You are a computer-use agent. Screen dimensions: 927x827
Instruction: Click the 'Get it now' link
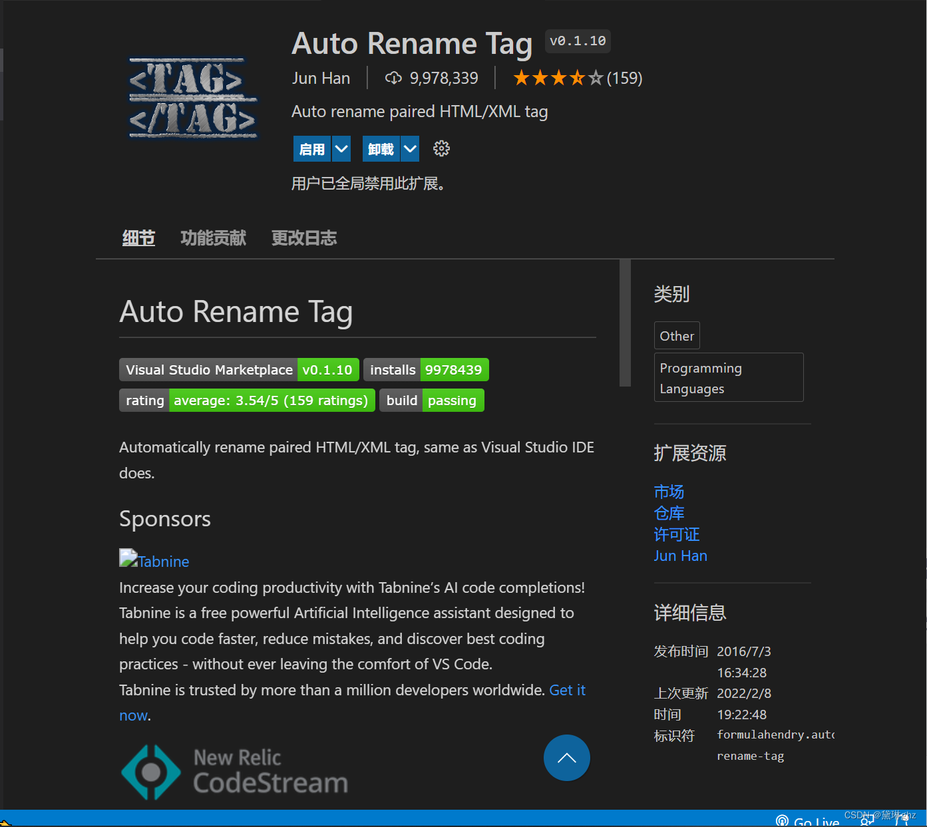[567, 690]
